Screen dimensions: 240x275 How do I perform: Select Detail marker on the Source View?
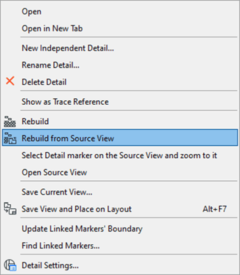120,156
